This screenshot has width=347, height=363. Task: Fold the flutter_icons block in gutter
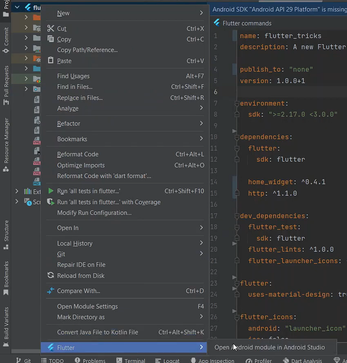(x=237, y=317)
